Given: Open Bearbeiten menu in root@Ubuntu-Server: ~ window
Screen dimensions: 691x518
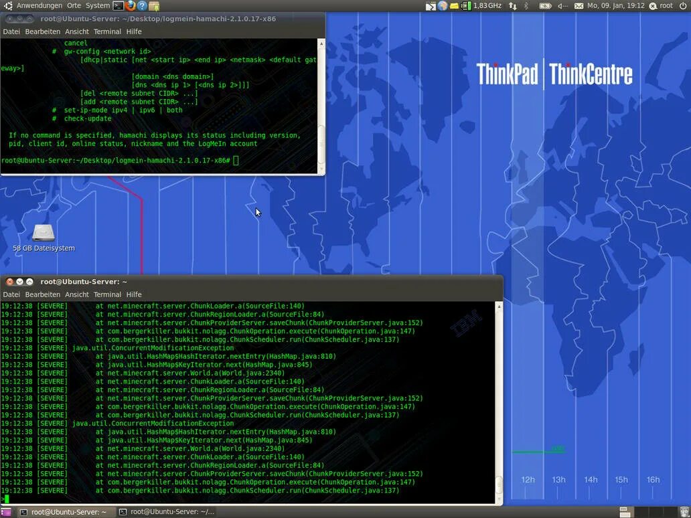Looking at the screenshot, I should [x=42, y=294].
